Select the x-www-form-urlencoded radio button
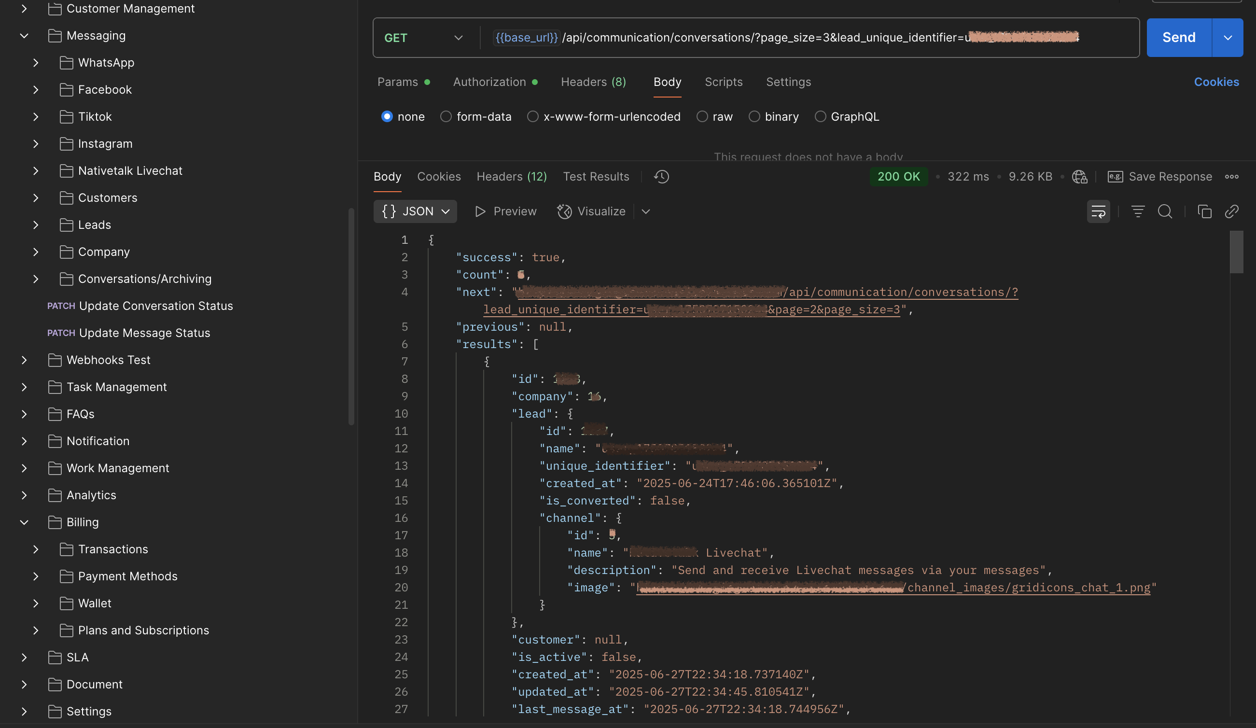This screenshot has height=728, width=1256. (x=533, y=117)
